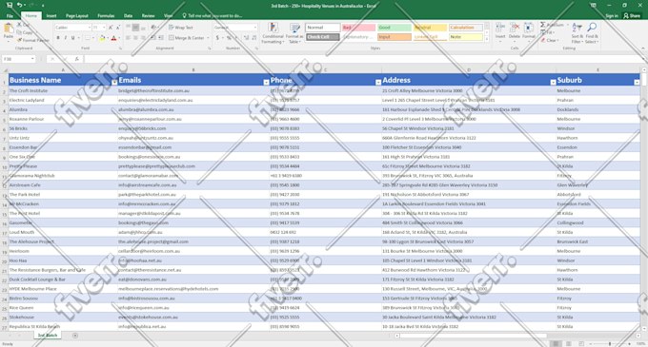
Task: Apply the Bad cell style swatch
Action: [358, 28]
